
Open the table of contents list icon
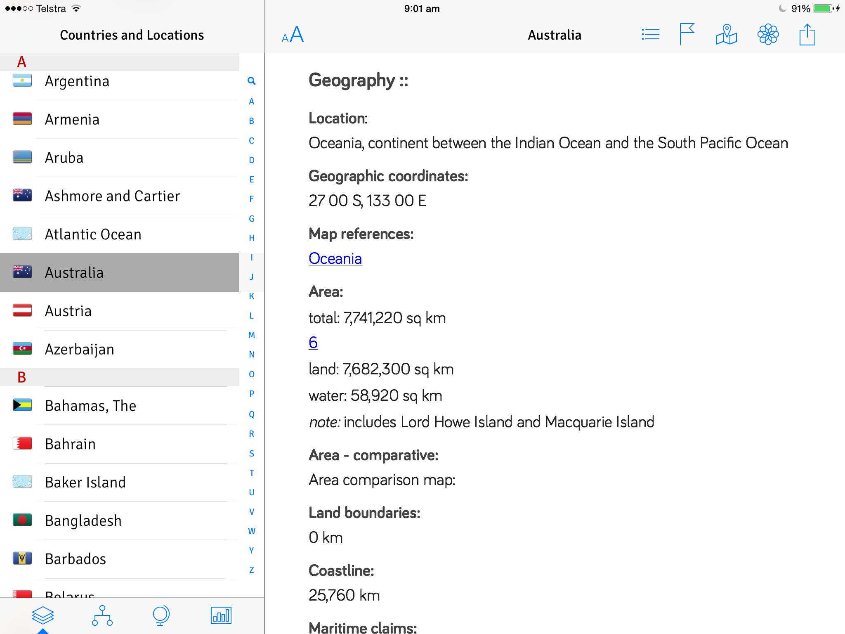coord(650,35)
